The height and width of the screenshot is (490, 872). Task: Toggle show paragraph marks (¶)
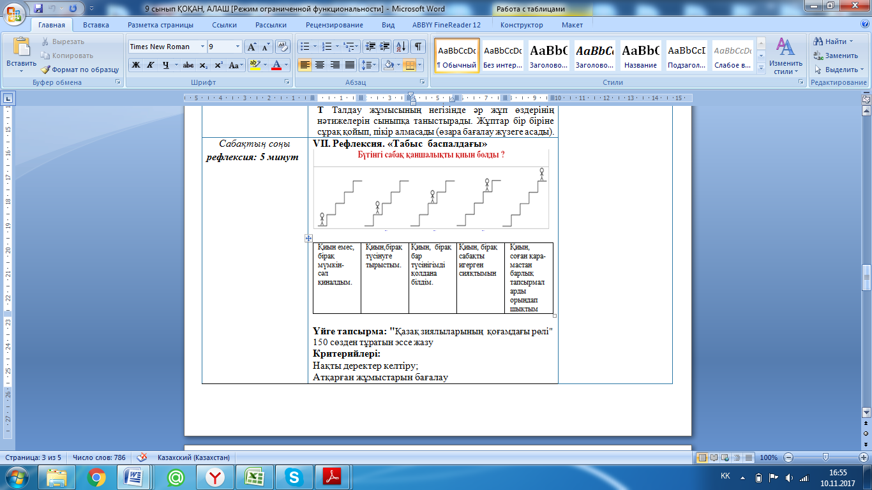coord(417,47)
